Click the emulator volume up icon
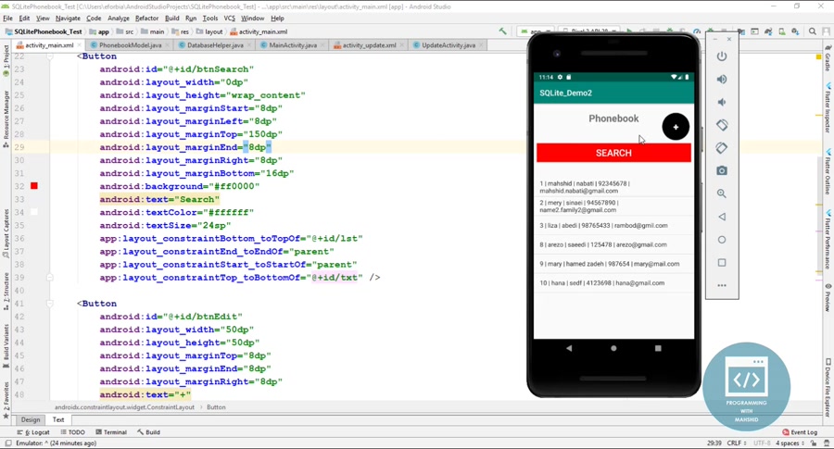 click(722, 80)
